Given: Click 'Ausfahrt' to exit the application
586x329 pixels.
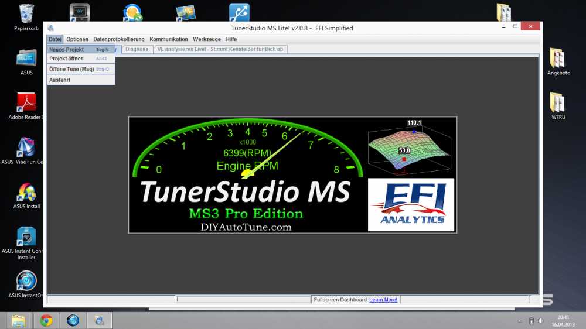Looking at the screenshot, I should click(x=60, y=80).
